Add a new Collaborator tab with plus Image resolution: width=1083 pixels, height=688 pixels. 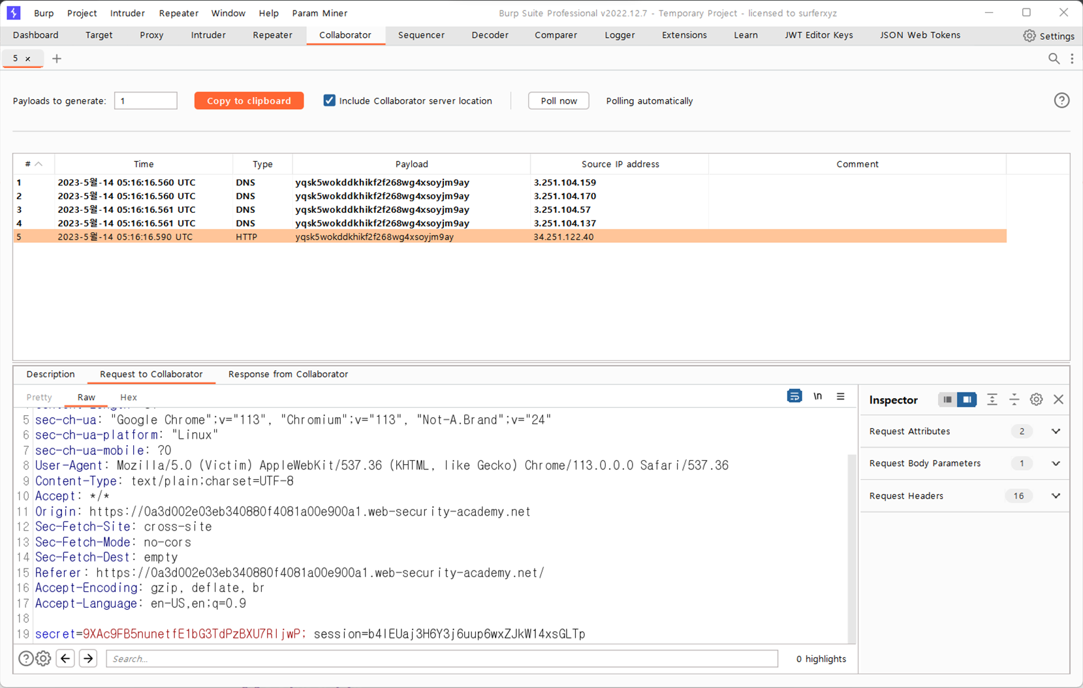coord(57,59)
